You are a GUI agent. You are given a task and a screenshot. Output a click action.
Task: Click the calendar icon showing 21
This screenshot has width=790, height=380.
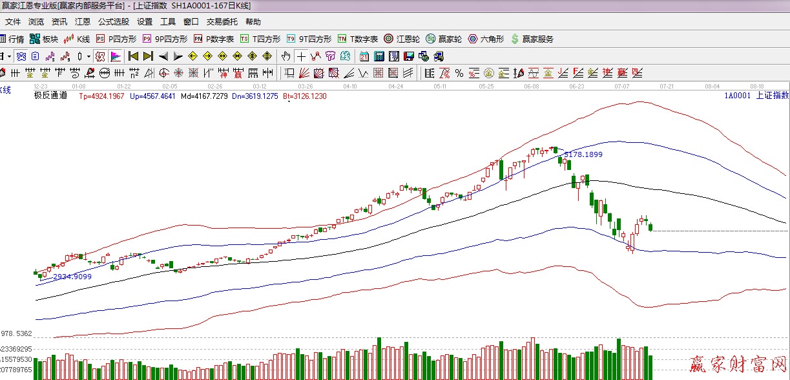[x=364, y=56]
